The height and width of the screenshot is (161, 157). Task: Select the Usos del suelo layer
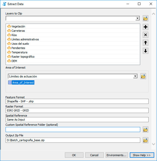[20, 44]
